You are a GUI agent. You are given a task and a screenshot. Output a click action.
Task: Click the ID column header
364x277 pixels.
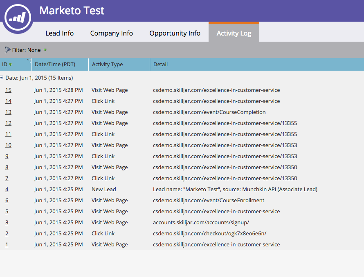click(x=15, y=64)
